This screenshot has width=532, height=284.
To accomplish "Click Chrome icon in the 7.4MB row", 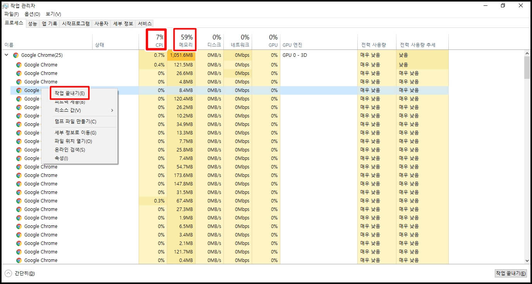I will [x=19, y=158].
